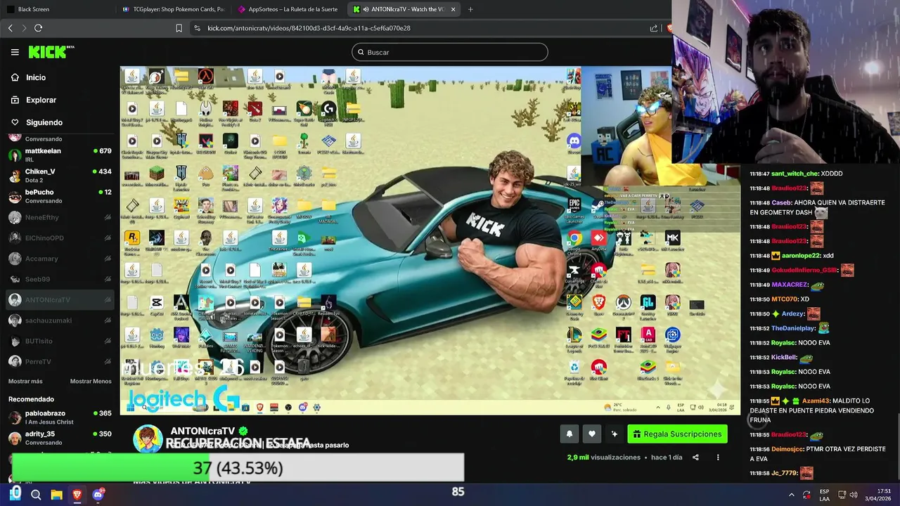Switch to the AppSorteos tab
Image resolution: width=900 pixels, height=506 pixels.
[x=288, y=9]
